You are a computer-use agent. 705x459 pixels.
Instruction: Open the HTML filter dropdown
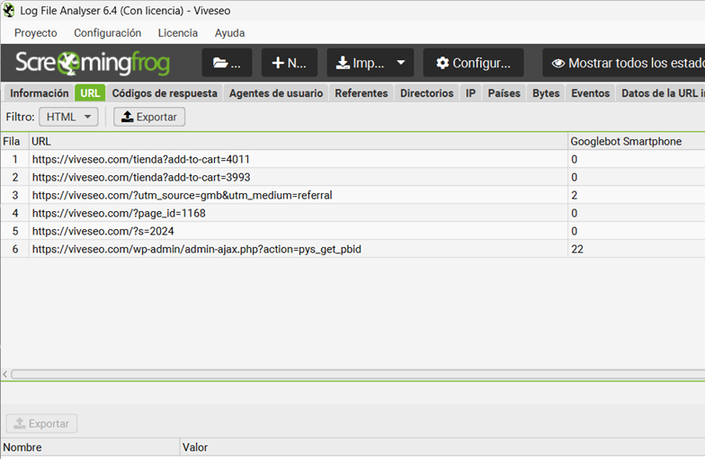68,117
